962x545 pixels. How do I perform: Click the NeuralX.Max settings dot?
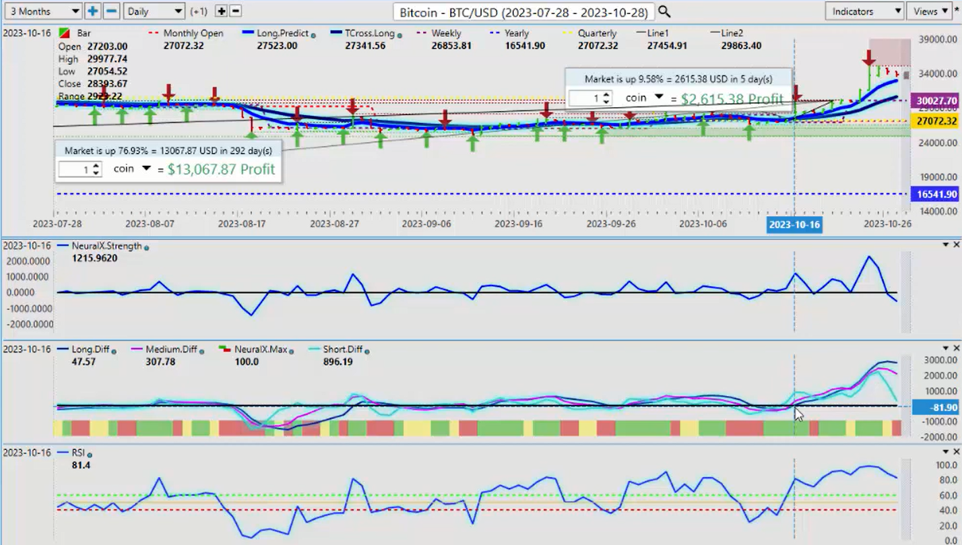tap(292, 350)
